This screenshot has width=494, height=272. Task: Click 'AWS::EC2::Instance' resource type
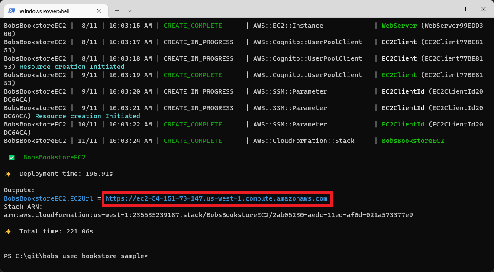[x=288, y=26]
